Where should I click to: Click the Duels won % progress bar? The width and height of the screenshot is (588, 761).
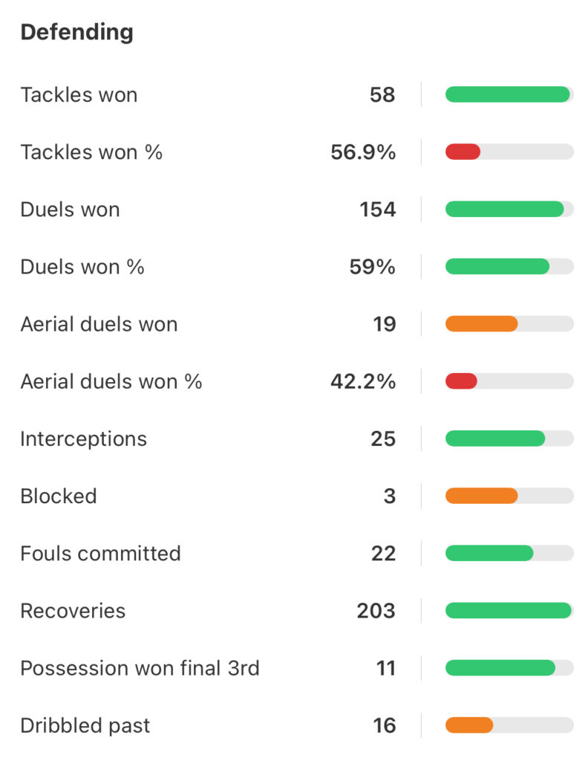[x=509, y=267]
